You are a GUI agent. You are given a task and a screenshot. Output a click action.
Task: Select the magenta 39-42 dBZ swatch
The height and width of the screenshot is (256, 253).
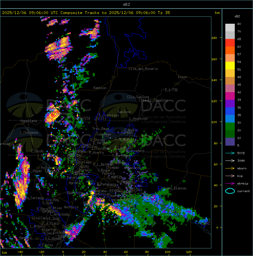(x=230, y=96)
